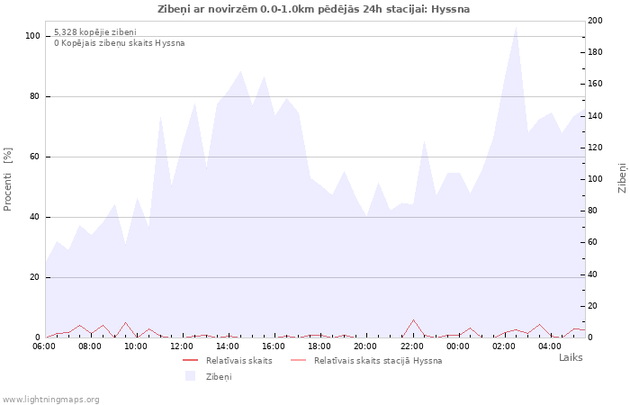Click the Zibeņi lavender legend swatch
The height and width of the screenshot is (405, 630).
[x=190, y=376]
